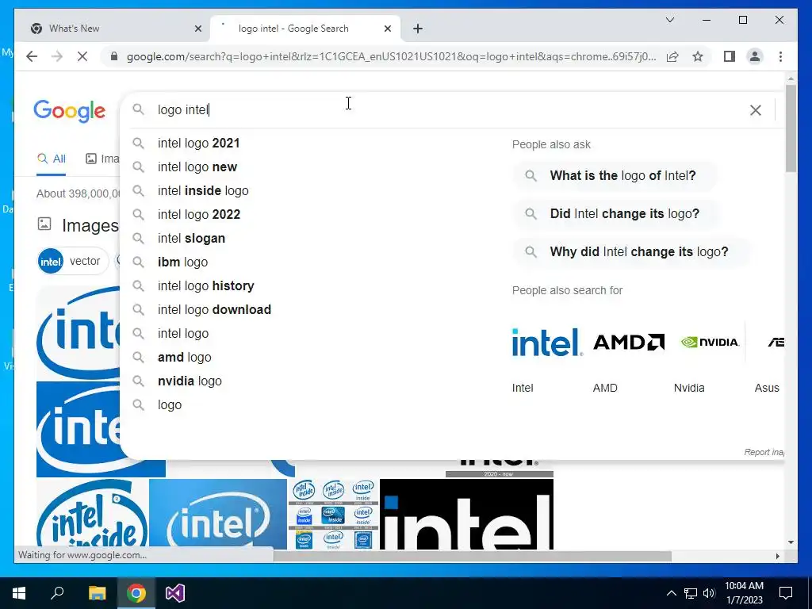The width and height of the screenshot is (812, 609).
Task: Select the Intel logo in also search for
Action: [x=547, y=343]
